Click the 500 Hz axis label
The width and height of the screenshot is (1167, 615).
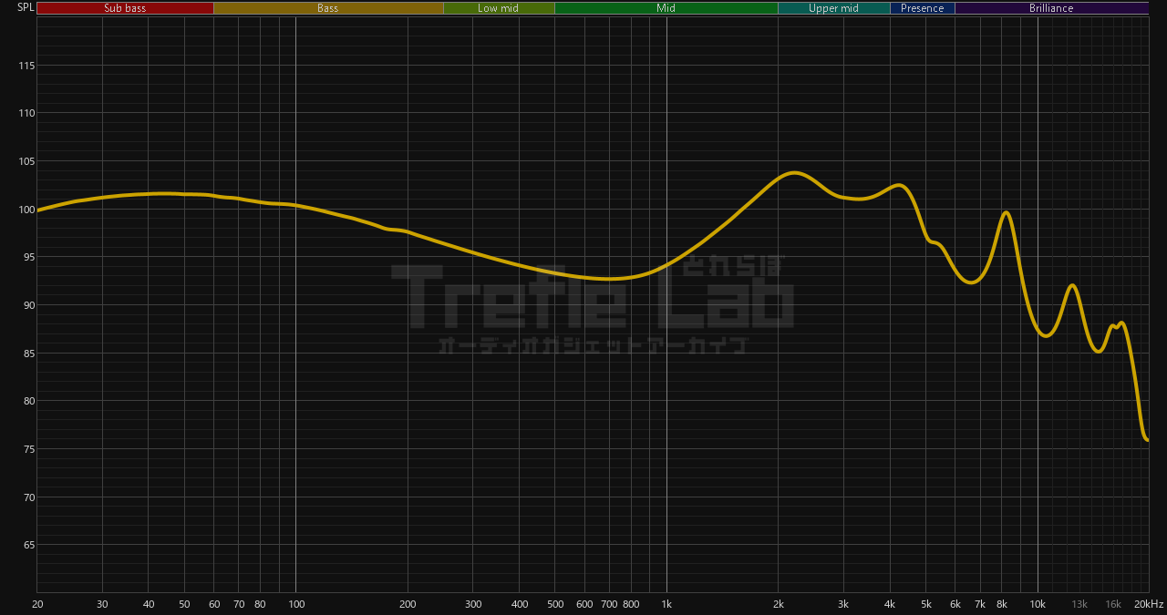(554, 604)
